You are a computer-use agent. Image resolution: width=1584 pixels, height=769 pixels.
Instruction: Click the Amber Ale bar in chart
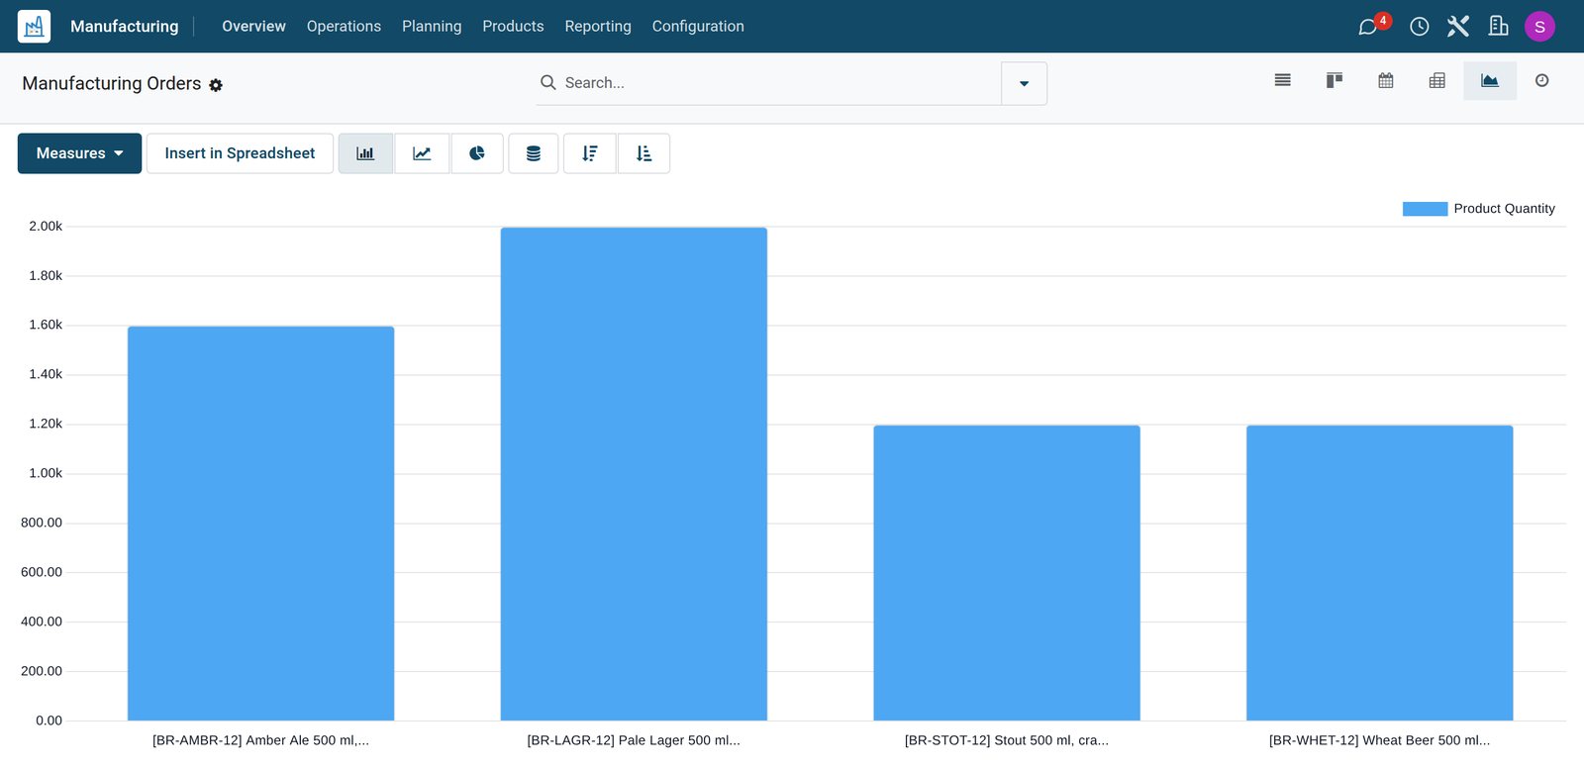pos(260,524)
